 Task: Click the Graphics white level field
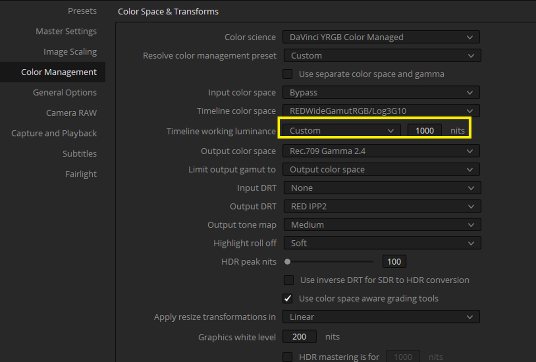click(x=299, y=337)
